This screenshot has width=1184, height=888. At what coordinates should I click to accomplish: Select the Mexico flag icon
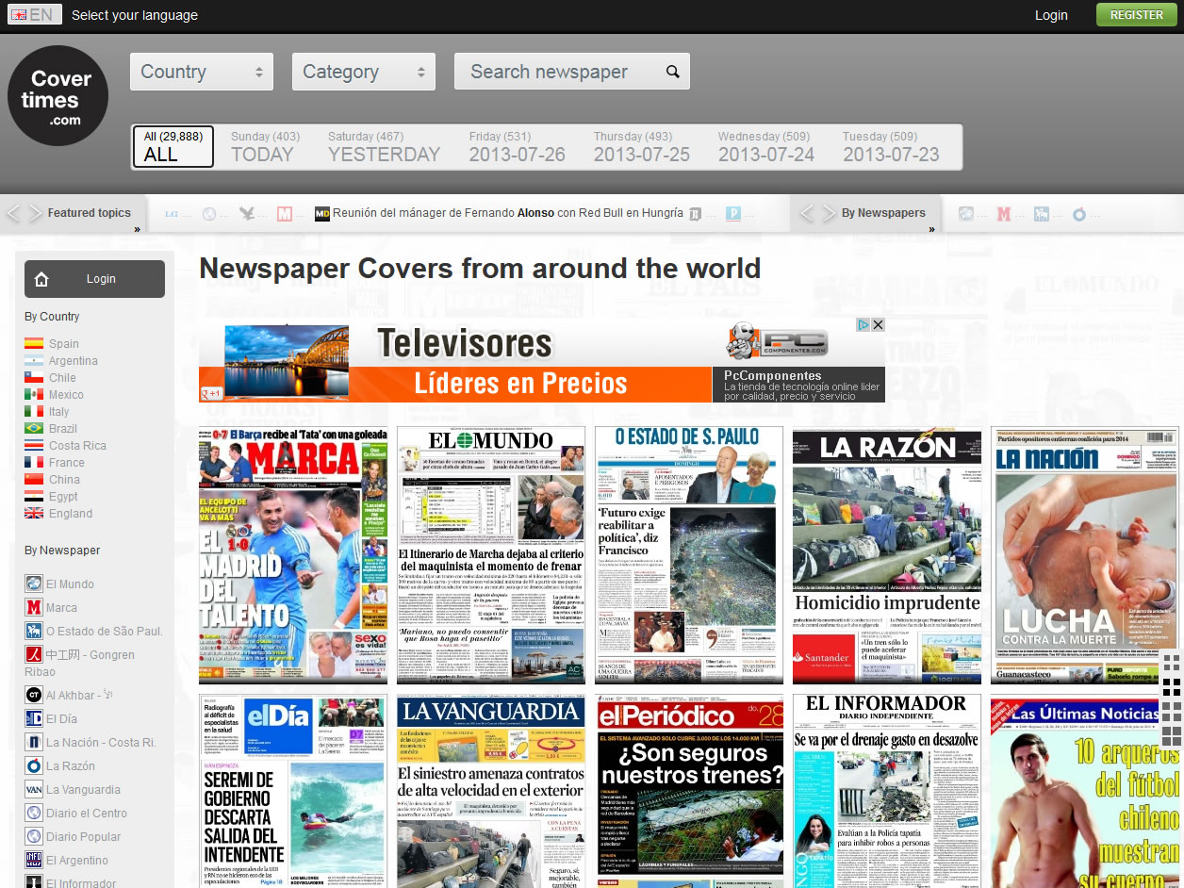34,395
